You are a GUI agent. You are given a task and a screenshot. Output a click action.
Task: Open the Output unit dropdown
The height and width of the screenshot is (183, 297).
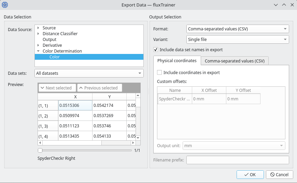pos(234,146)
